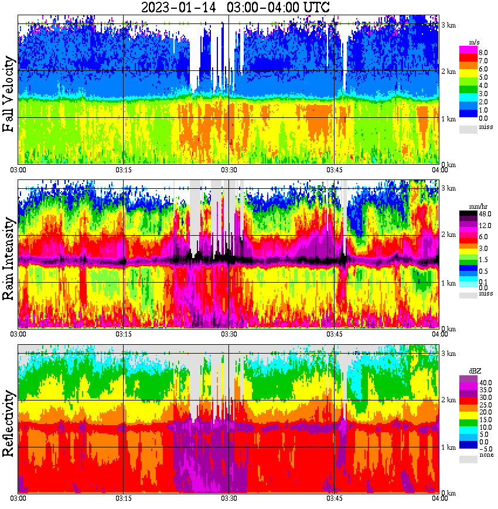Click the 25.0 value in dBZ legend
The height and width of the screenshot is (509, 498).
click(x=485, y=405)
